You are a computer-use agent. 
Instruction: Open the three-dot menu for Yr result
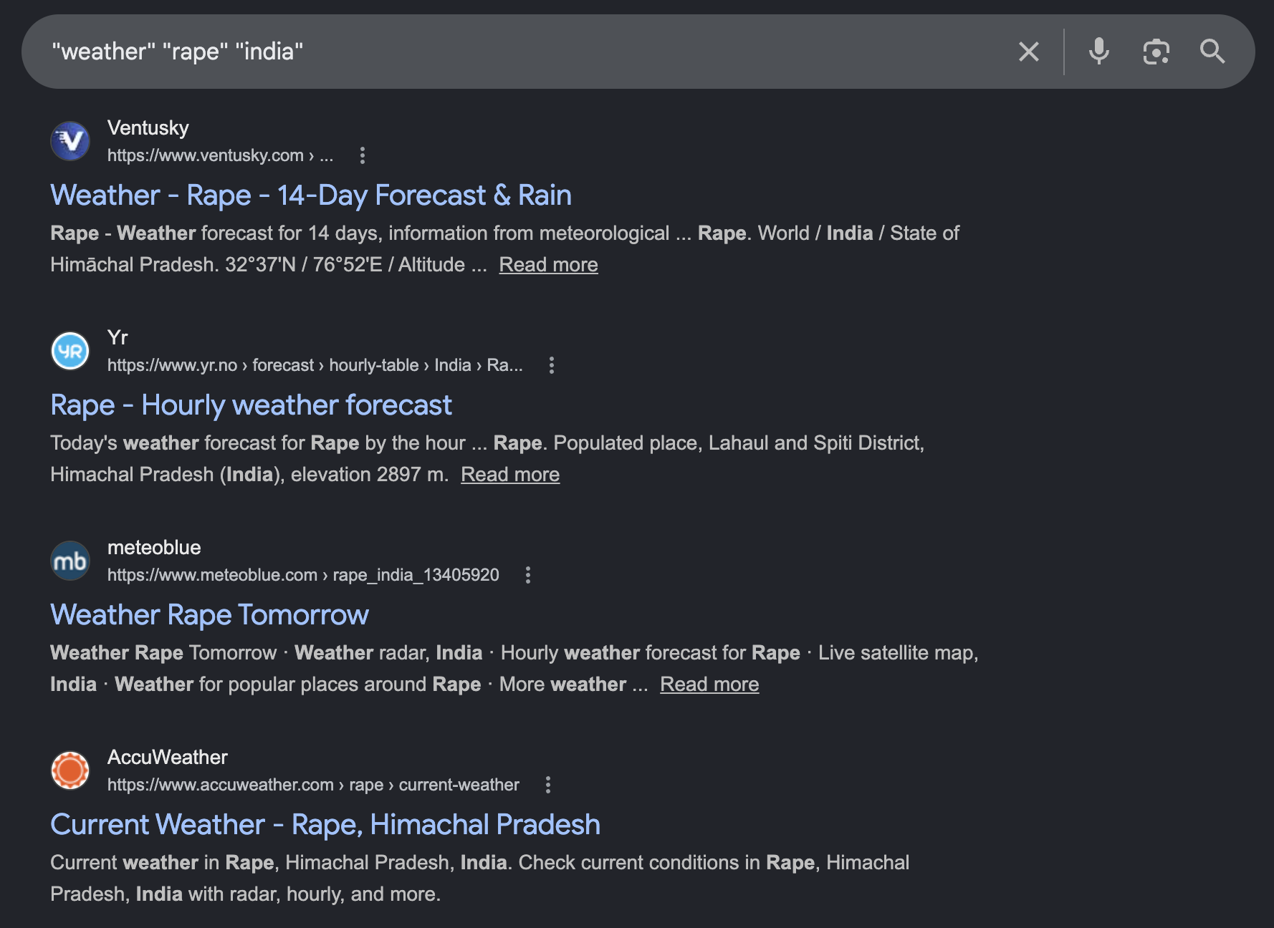pyautogui.click(x=552, y=365)
